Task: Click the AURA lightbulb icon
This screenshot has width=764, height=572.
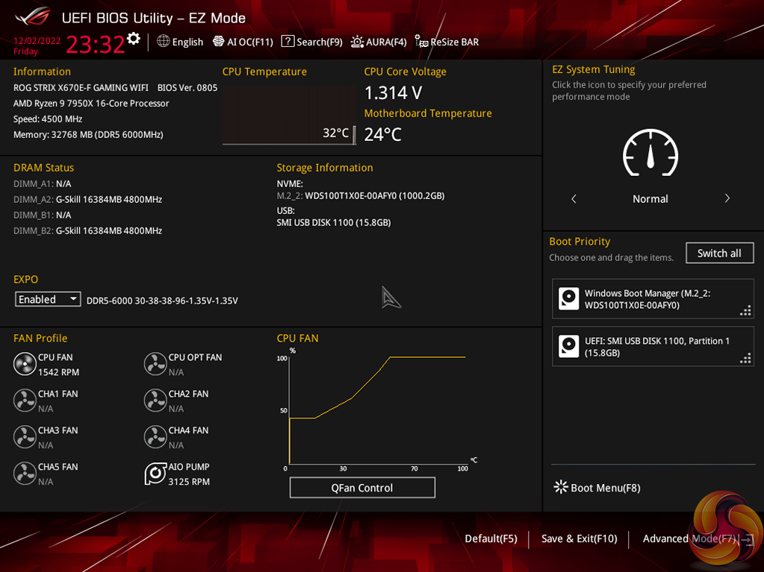Action: pyautogui.click(x=357, y=42)
